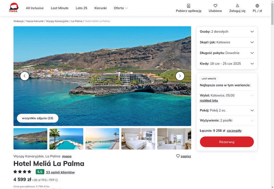
Task: Open the rozkład lotu link
Action: 209,100
